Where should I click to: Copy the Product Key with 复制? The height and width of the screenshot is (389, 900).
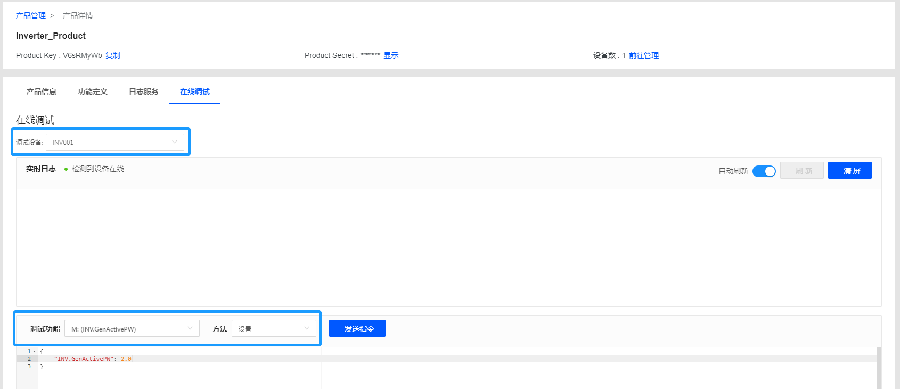pyautogui.click(x=112, y=55)
